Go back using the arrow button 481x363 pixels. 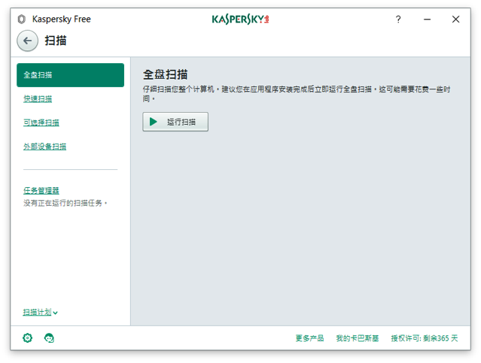pos(28,41)
